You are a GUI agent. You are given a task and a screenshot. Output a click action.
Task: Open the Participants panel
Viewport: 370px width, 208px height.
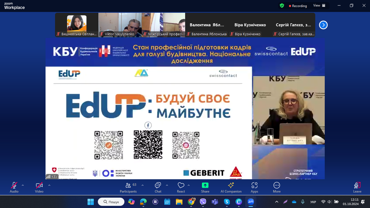[128, 187]
